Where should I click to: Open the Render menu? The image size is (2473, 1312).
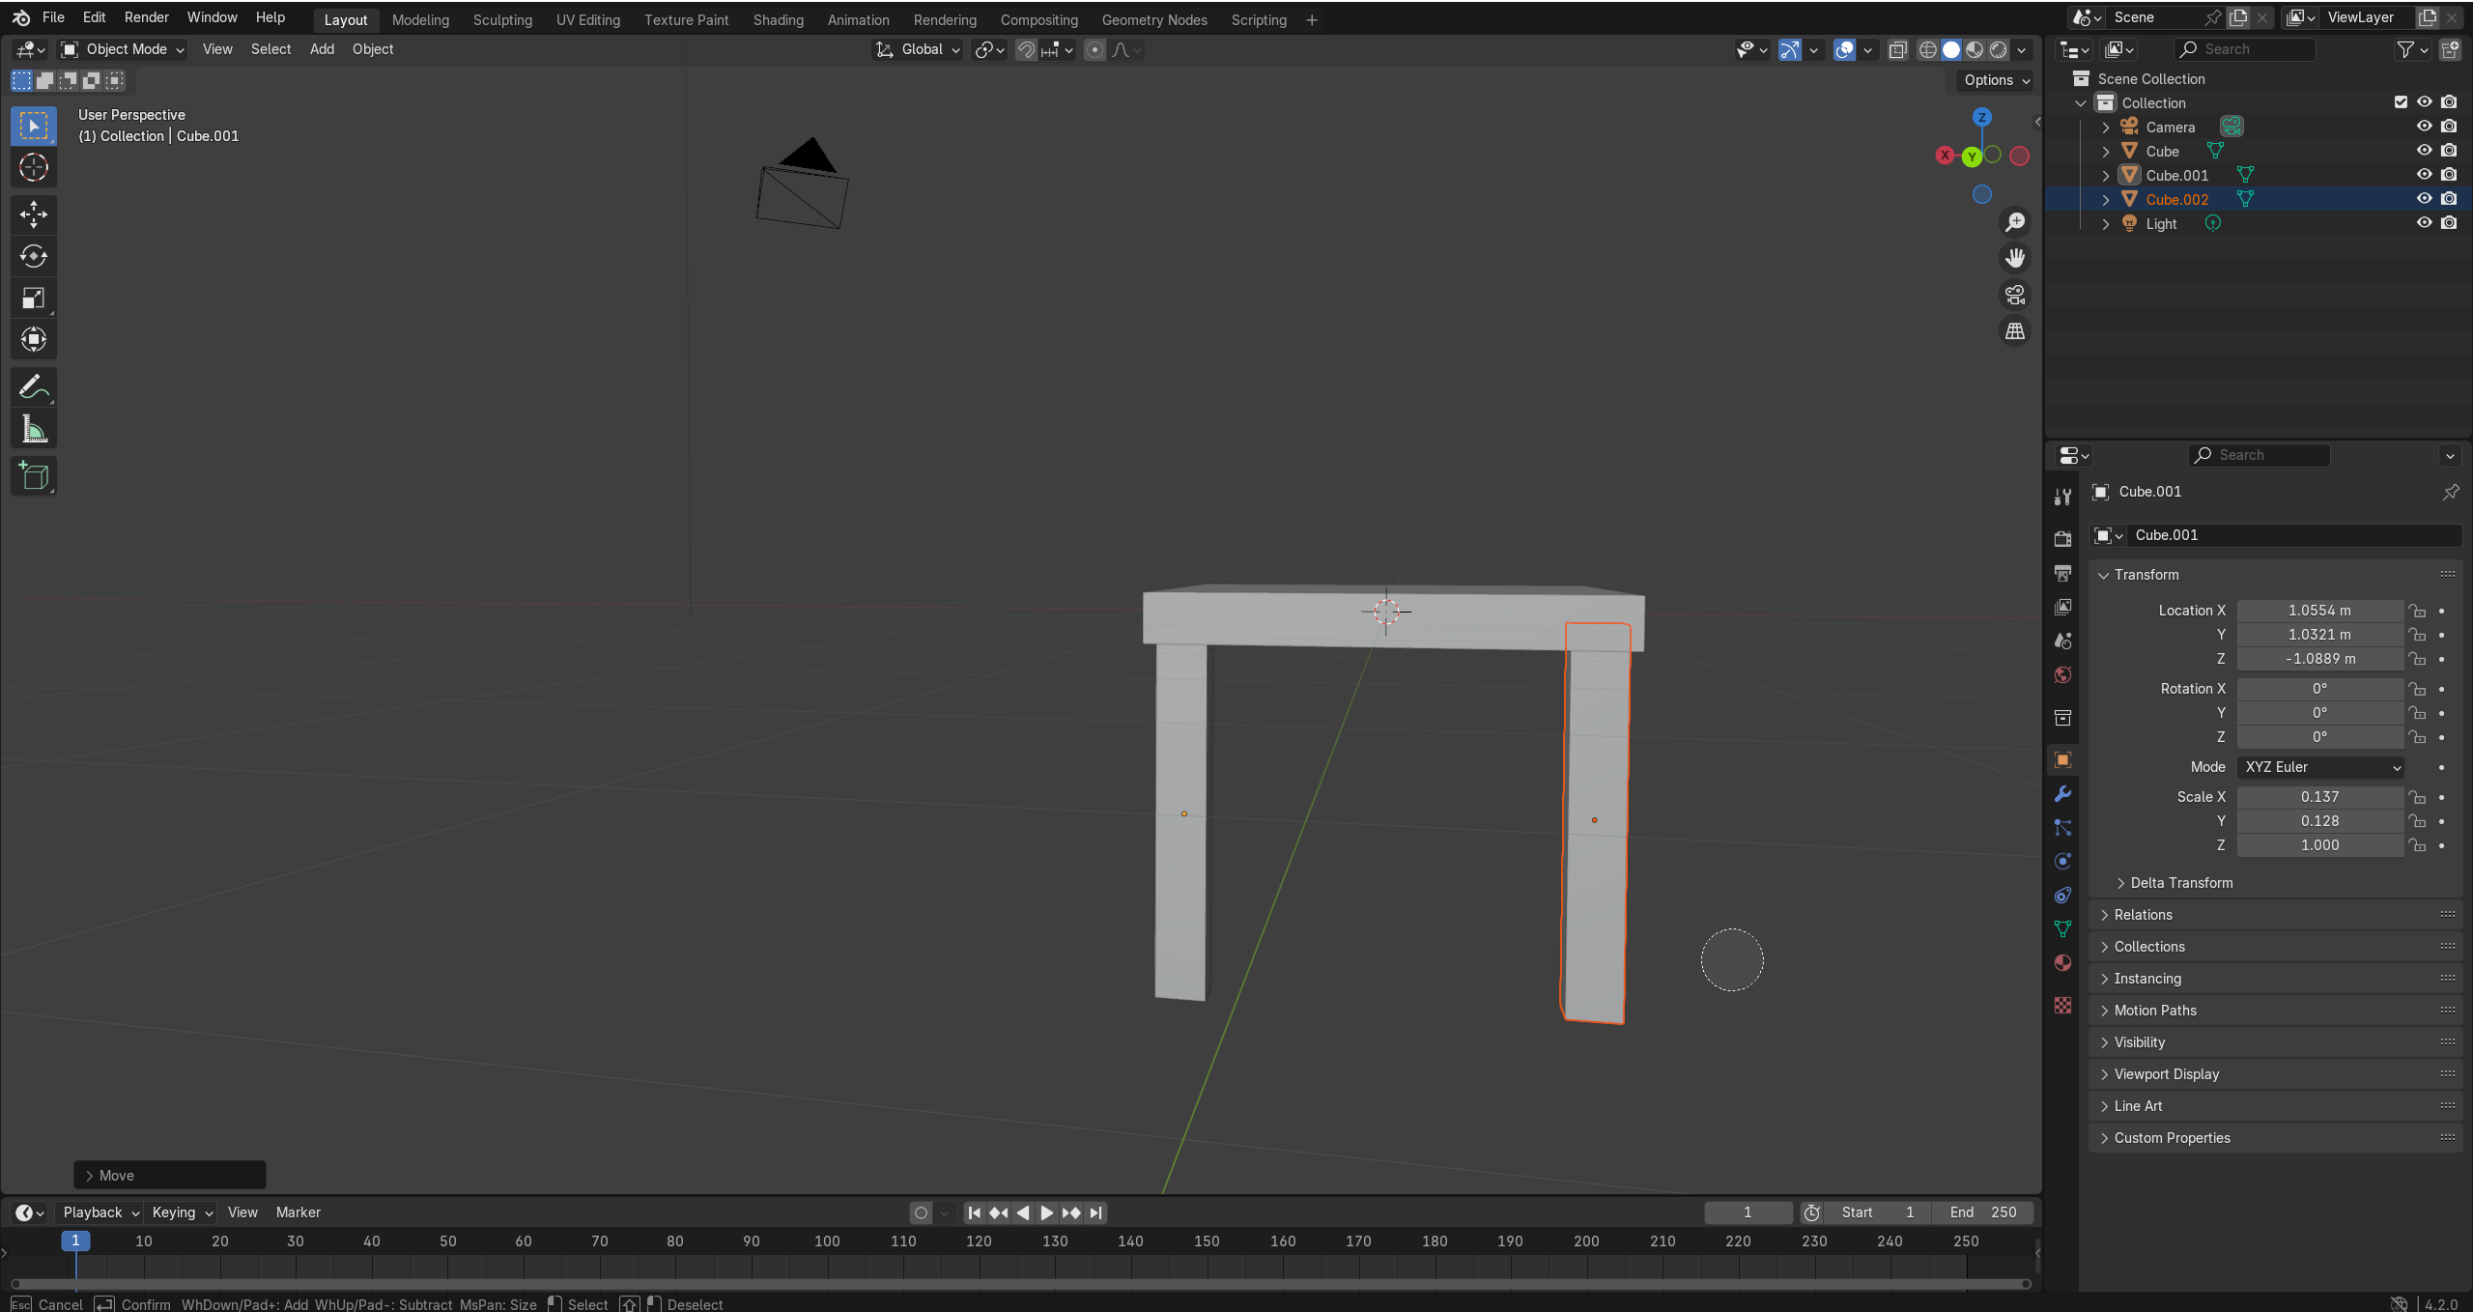[146, 17]
